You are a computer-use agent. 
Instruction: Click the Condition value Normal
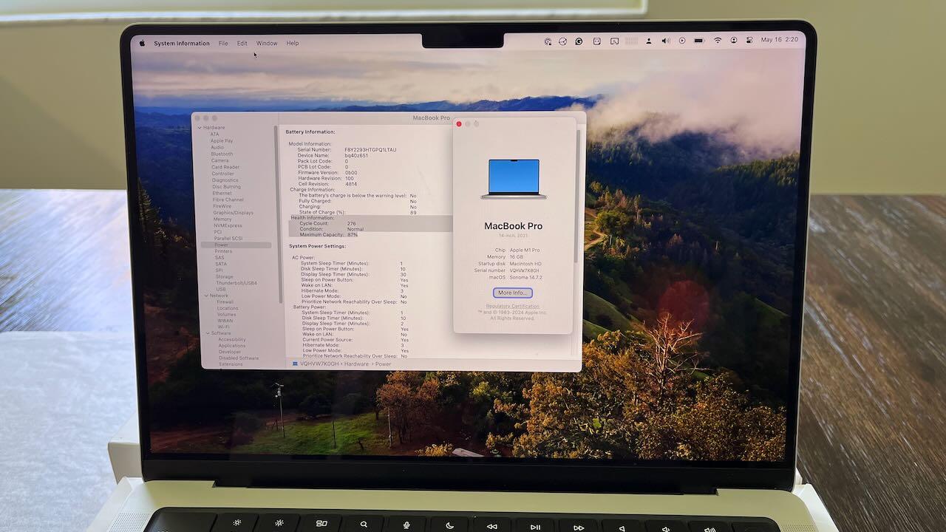coord(355,229)
